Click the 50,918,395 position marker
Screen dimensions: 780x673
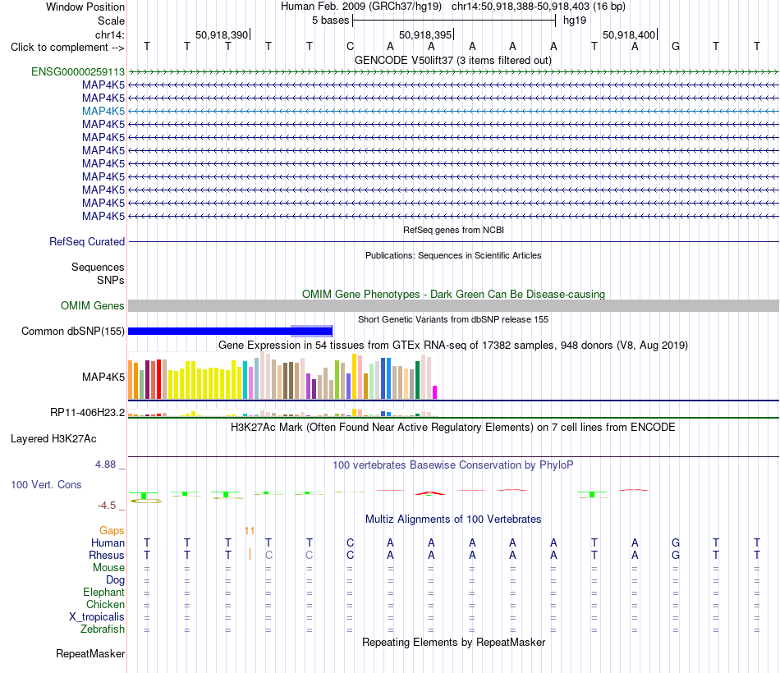[426, 34]
